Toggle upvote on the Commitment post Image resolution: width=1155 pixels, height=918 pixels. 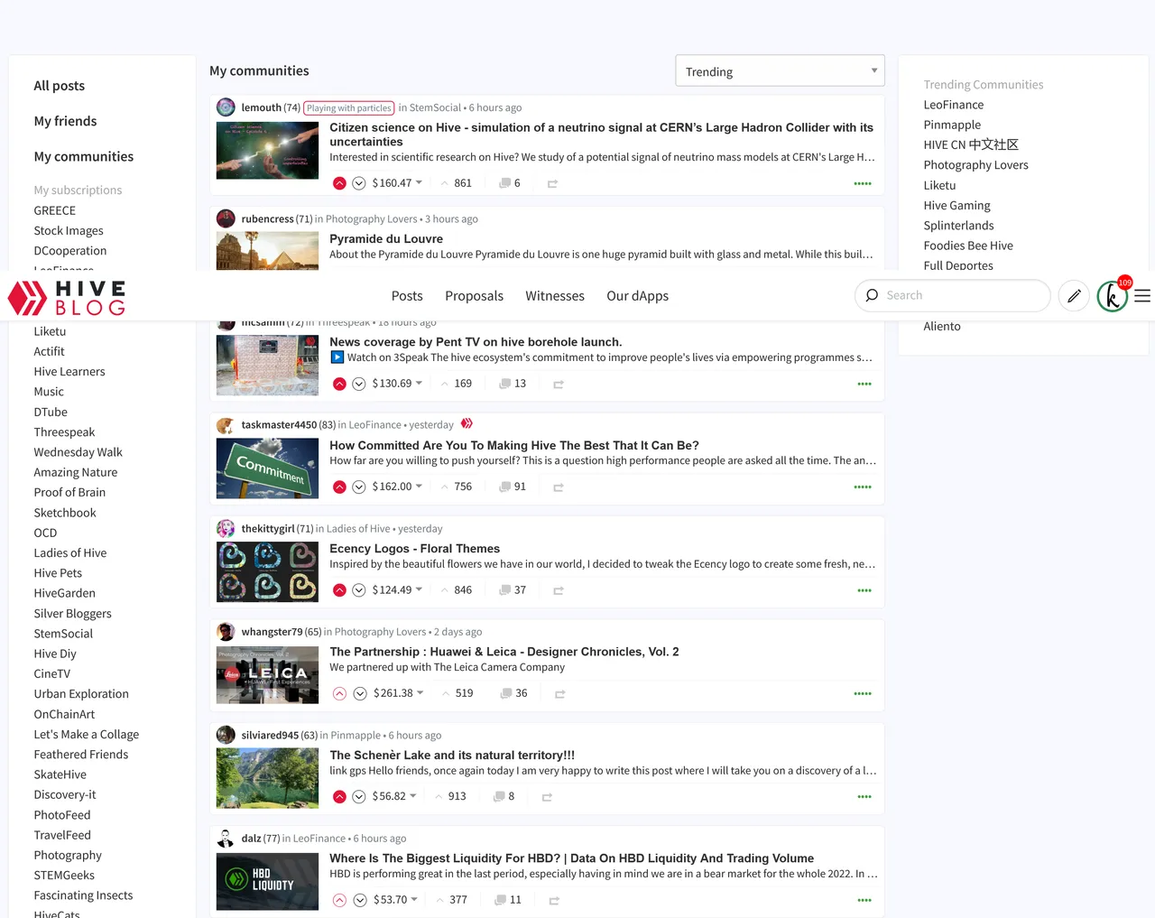[339, 487]
